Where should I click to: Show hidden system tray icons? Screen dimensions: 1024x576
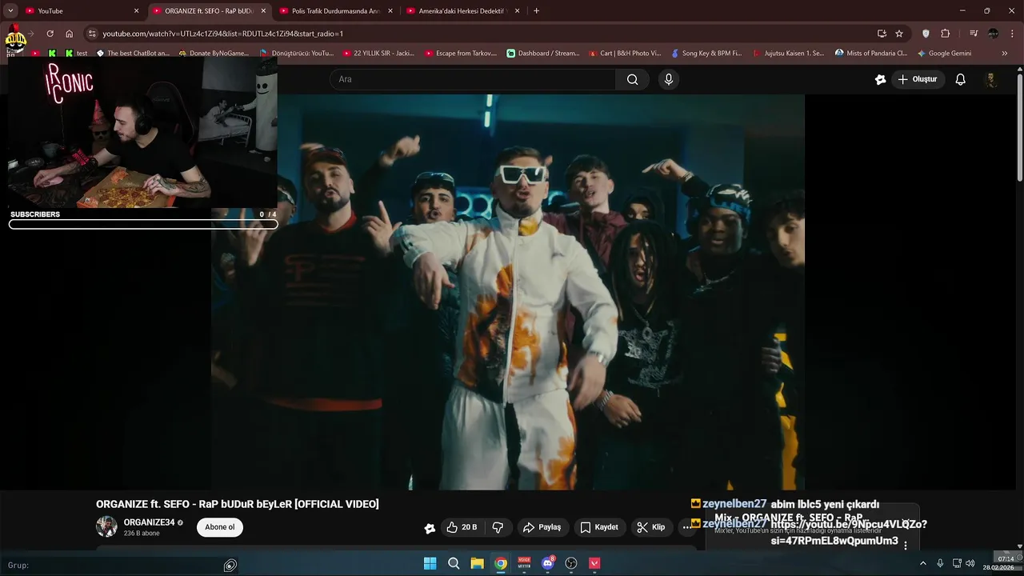(923, 563)
